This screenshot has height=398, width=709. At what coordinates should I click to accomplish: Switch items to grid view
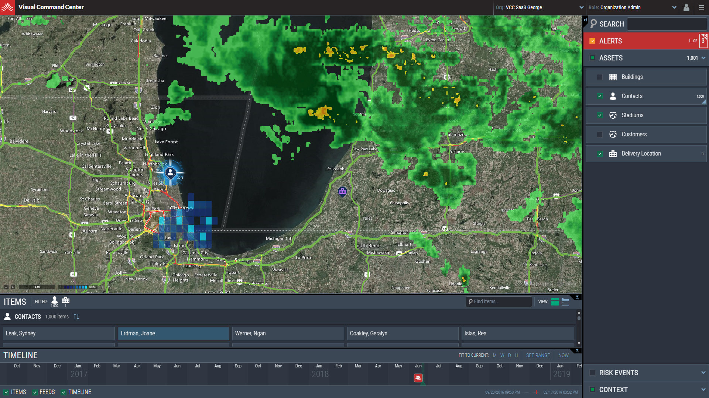(x=555, y=302)
